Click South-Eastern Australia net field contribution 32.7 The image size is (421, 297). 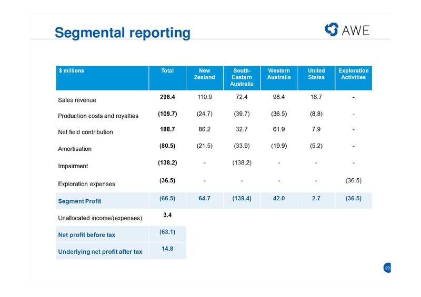(x=242, y=129)
